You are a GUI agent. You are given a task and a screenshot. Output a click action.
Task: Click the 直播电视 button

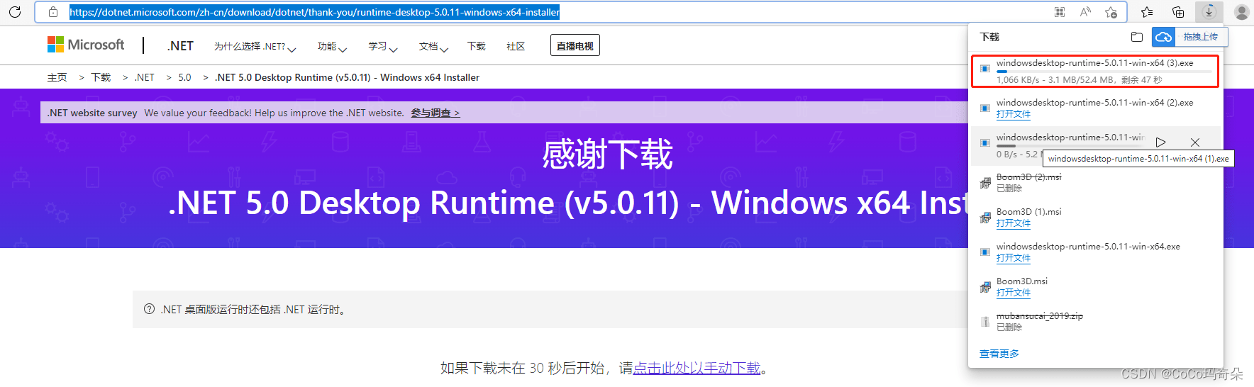575,46
